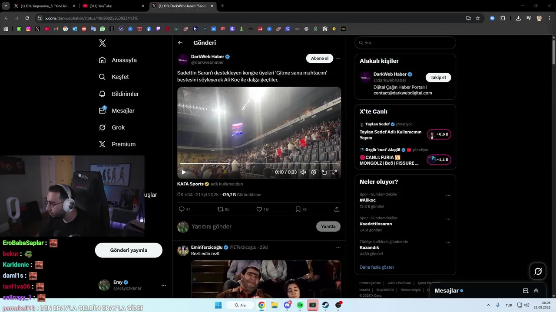556x312 pixels.
Task: Open Steam from the taskbar
Action: click(325, 305)
